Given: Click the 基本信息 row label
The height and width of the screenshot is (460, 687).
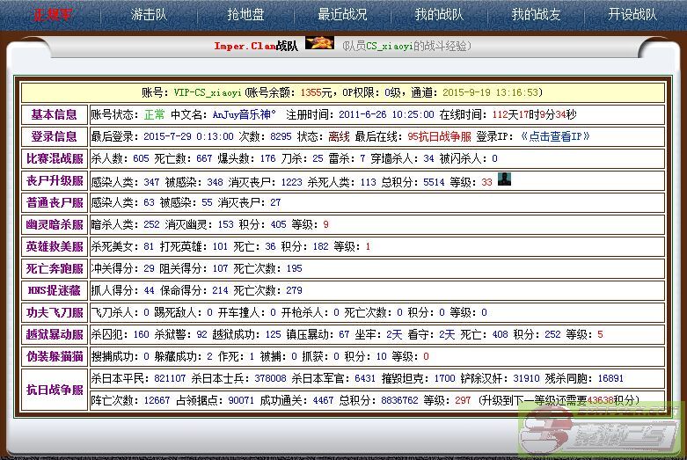Looking at the screenshot, I should tap(54, 114).
